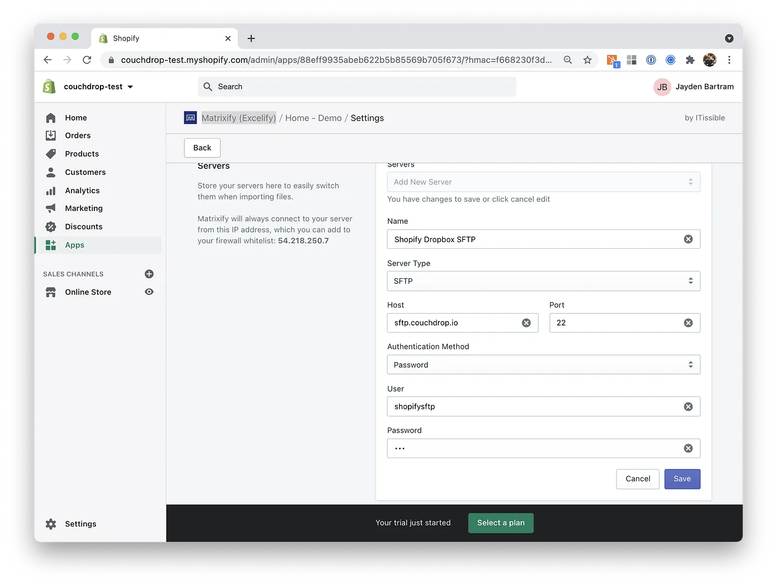This screenshot has height=587, width=777.
Task: Clear the Host field using its clear icon
Action: (x=526, y=323)
